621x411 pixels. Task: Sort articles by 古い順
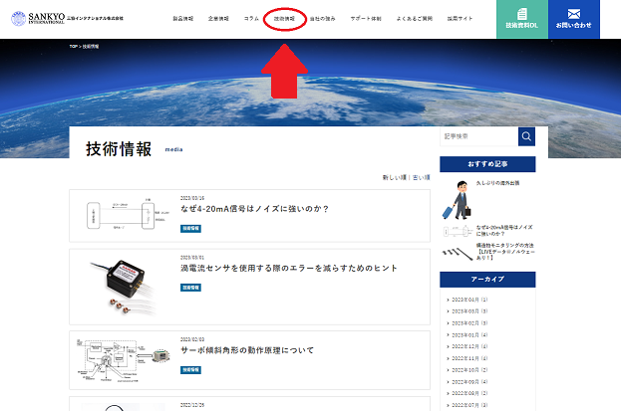point(421,177)
